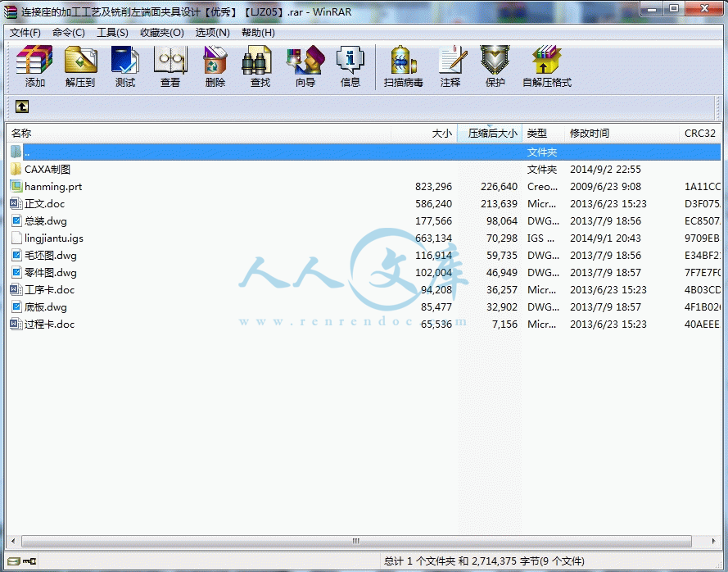Select the hanming.prt file icon
The height and width of the screenshot is (572, 728).
16,186
